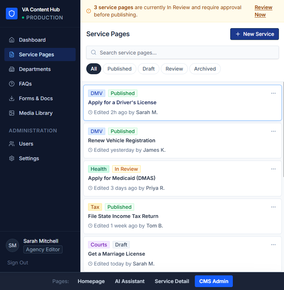Click the Settings gear icon
Image resolution: width=284 pixels, height=290 pixels.
point(12,158)
